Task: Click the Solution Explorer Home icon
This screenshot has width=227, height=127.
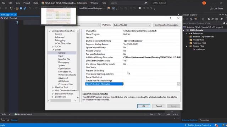Action: click(x=191, y=19)
